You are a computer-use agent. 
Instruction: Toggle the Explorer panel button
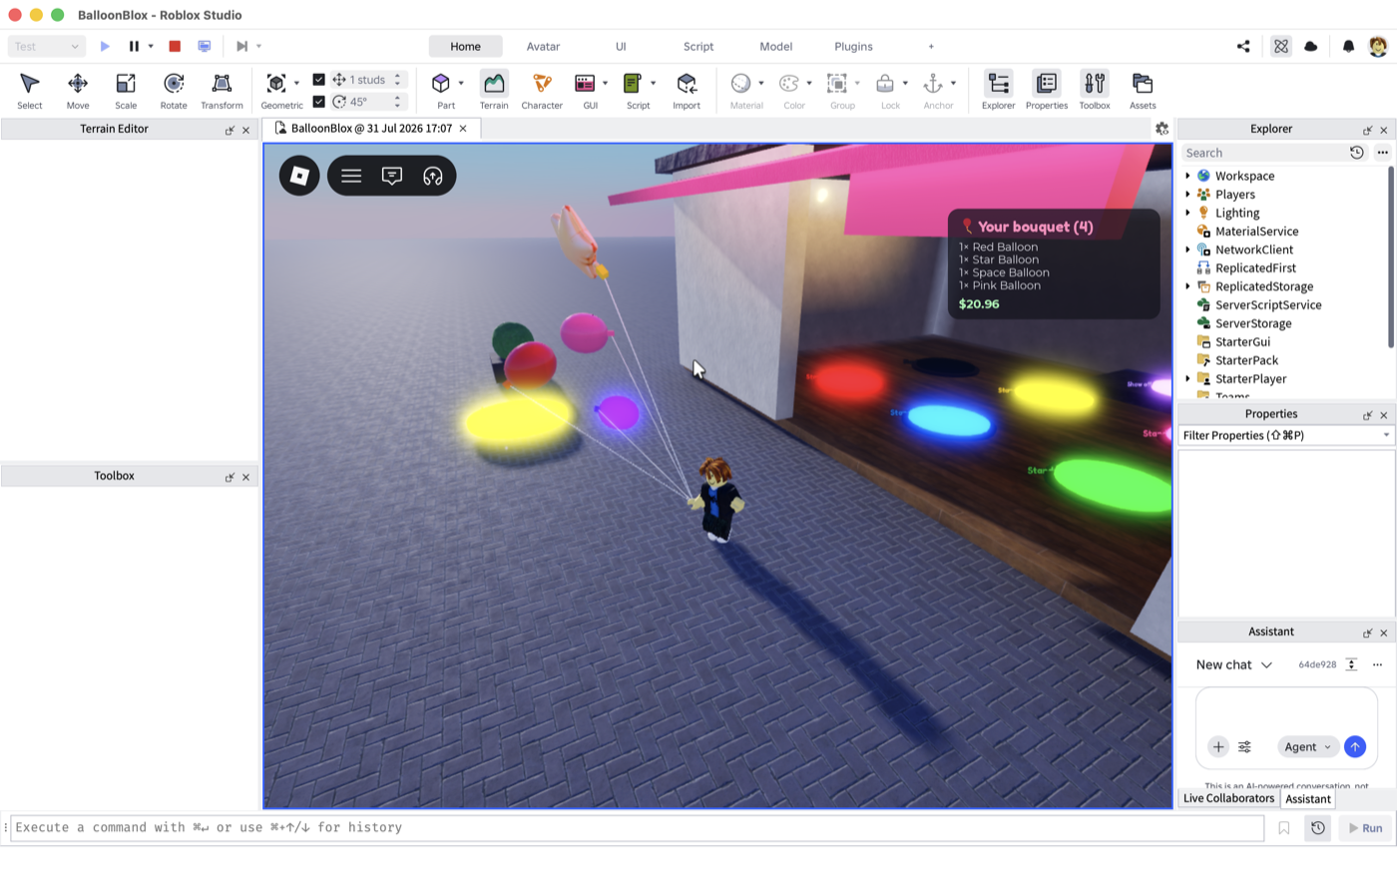click(998, 90)
